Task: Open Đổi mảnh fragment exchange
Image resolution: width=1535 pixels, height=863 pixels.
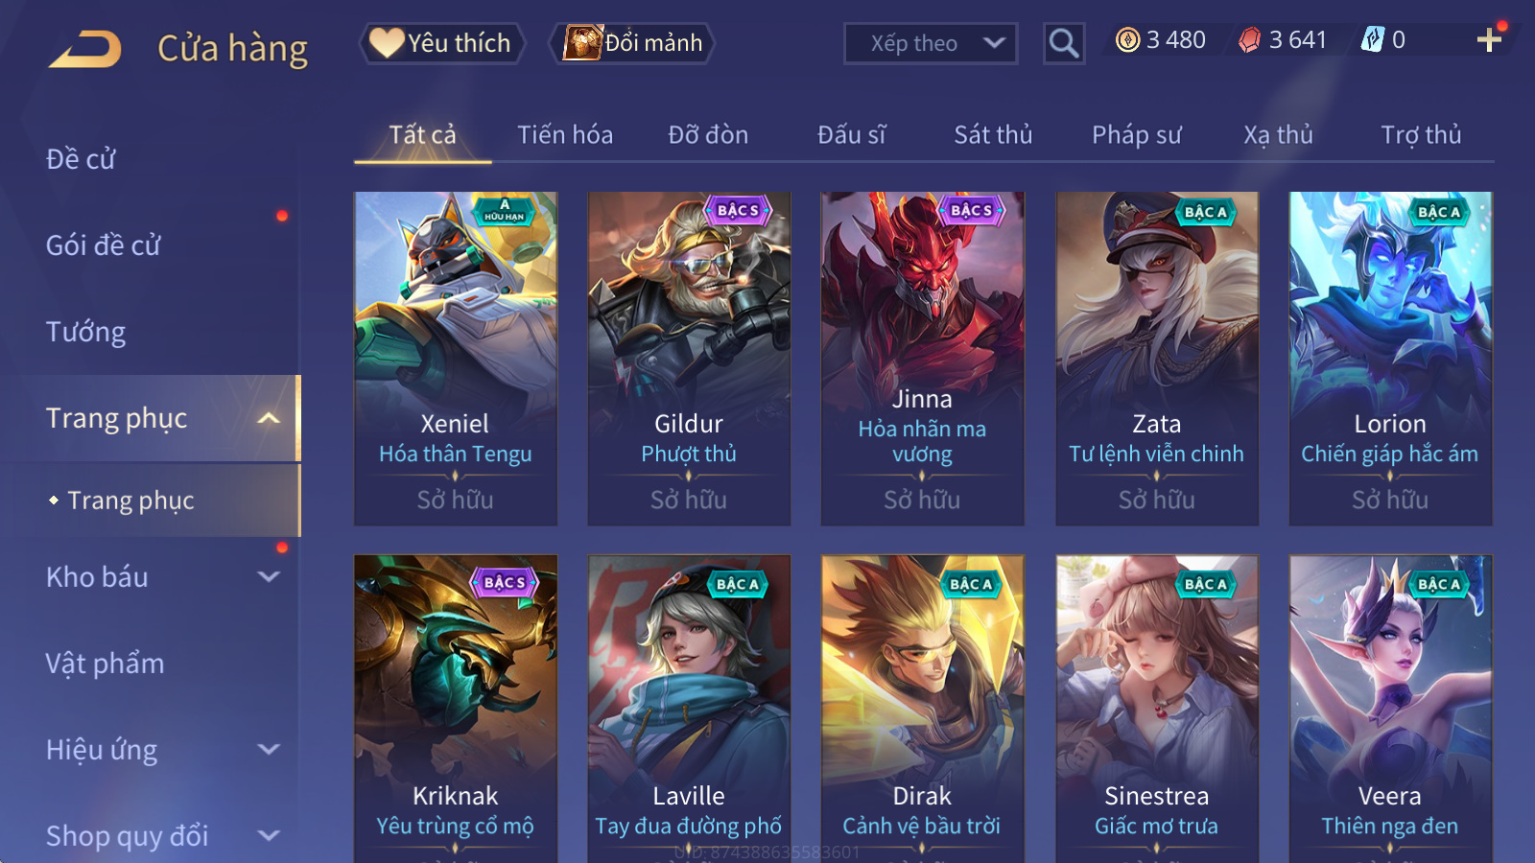Action: pos(632,43)
